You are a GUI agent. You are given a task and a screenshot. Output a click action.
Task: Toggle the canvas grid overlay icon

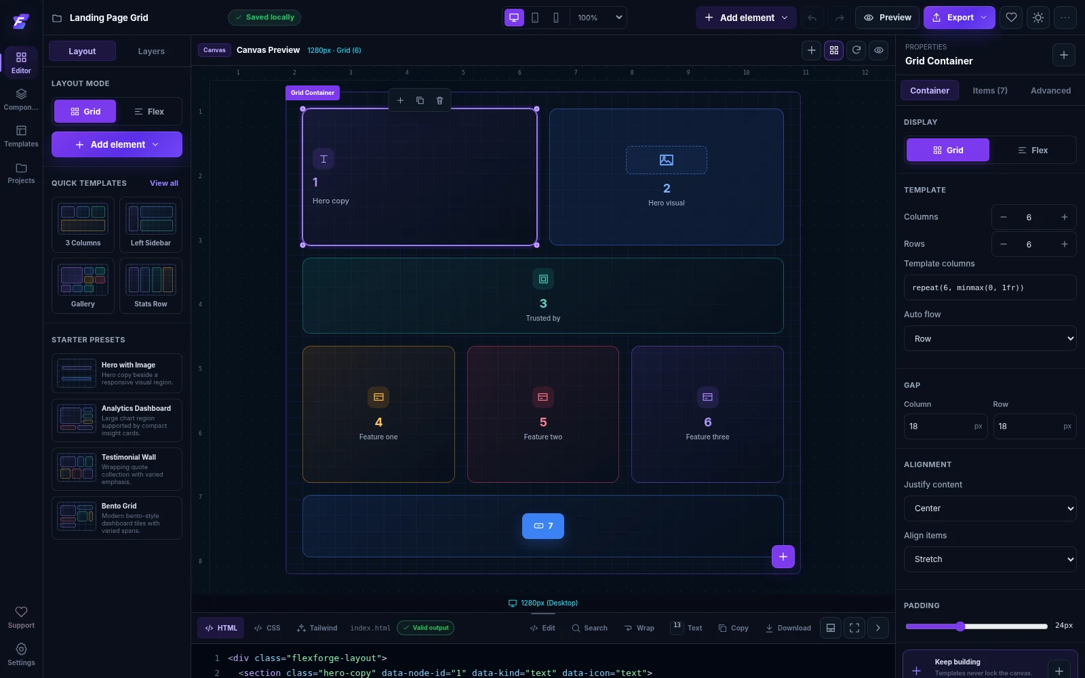pos(834,50)
